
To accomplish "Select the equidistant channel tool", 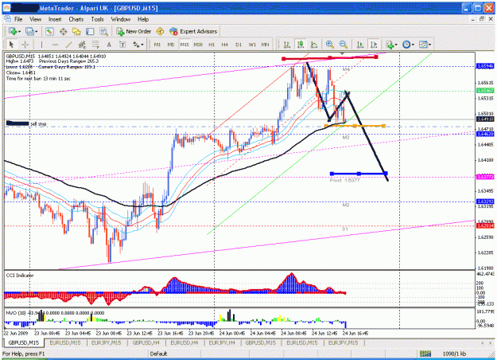I will [x=82, y=45].
